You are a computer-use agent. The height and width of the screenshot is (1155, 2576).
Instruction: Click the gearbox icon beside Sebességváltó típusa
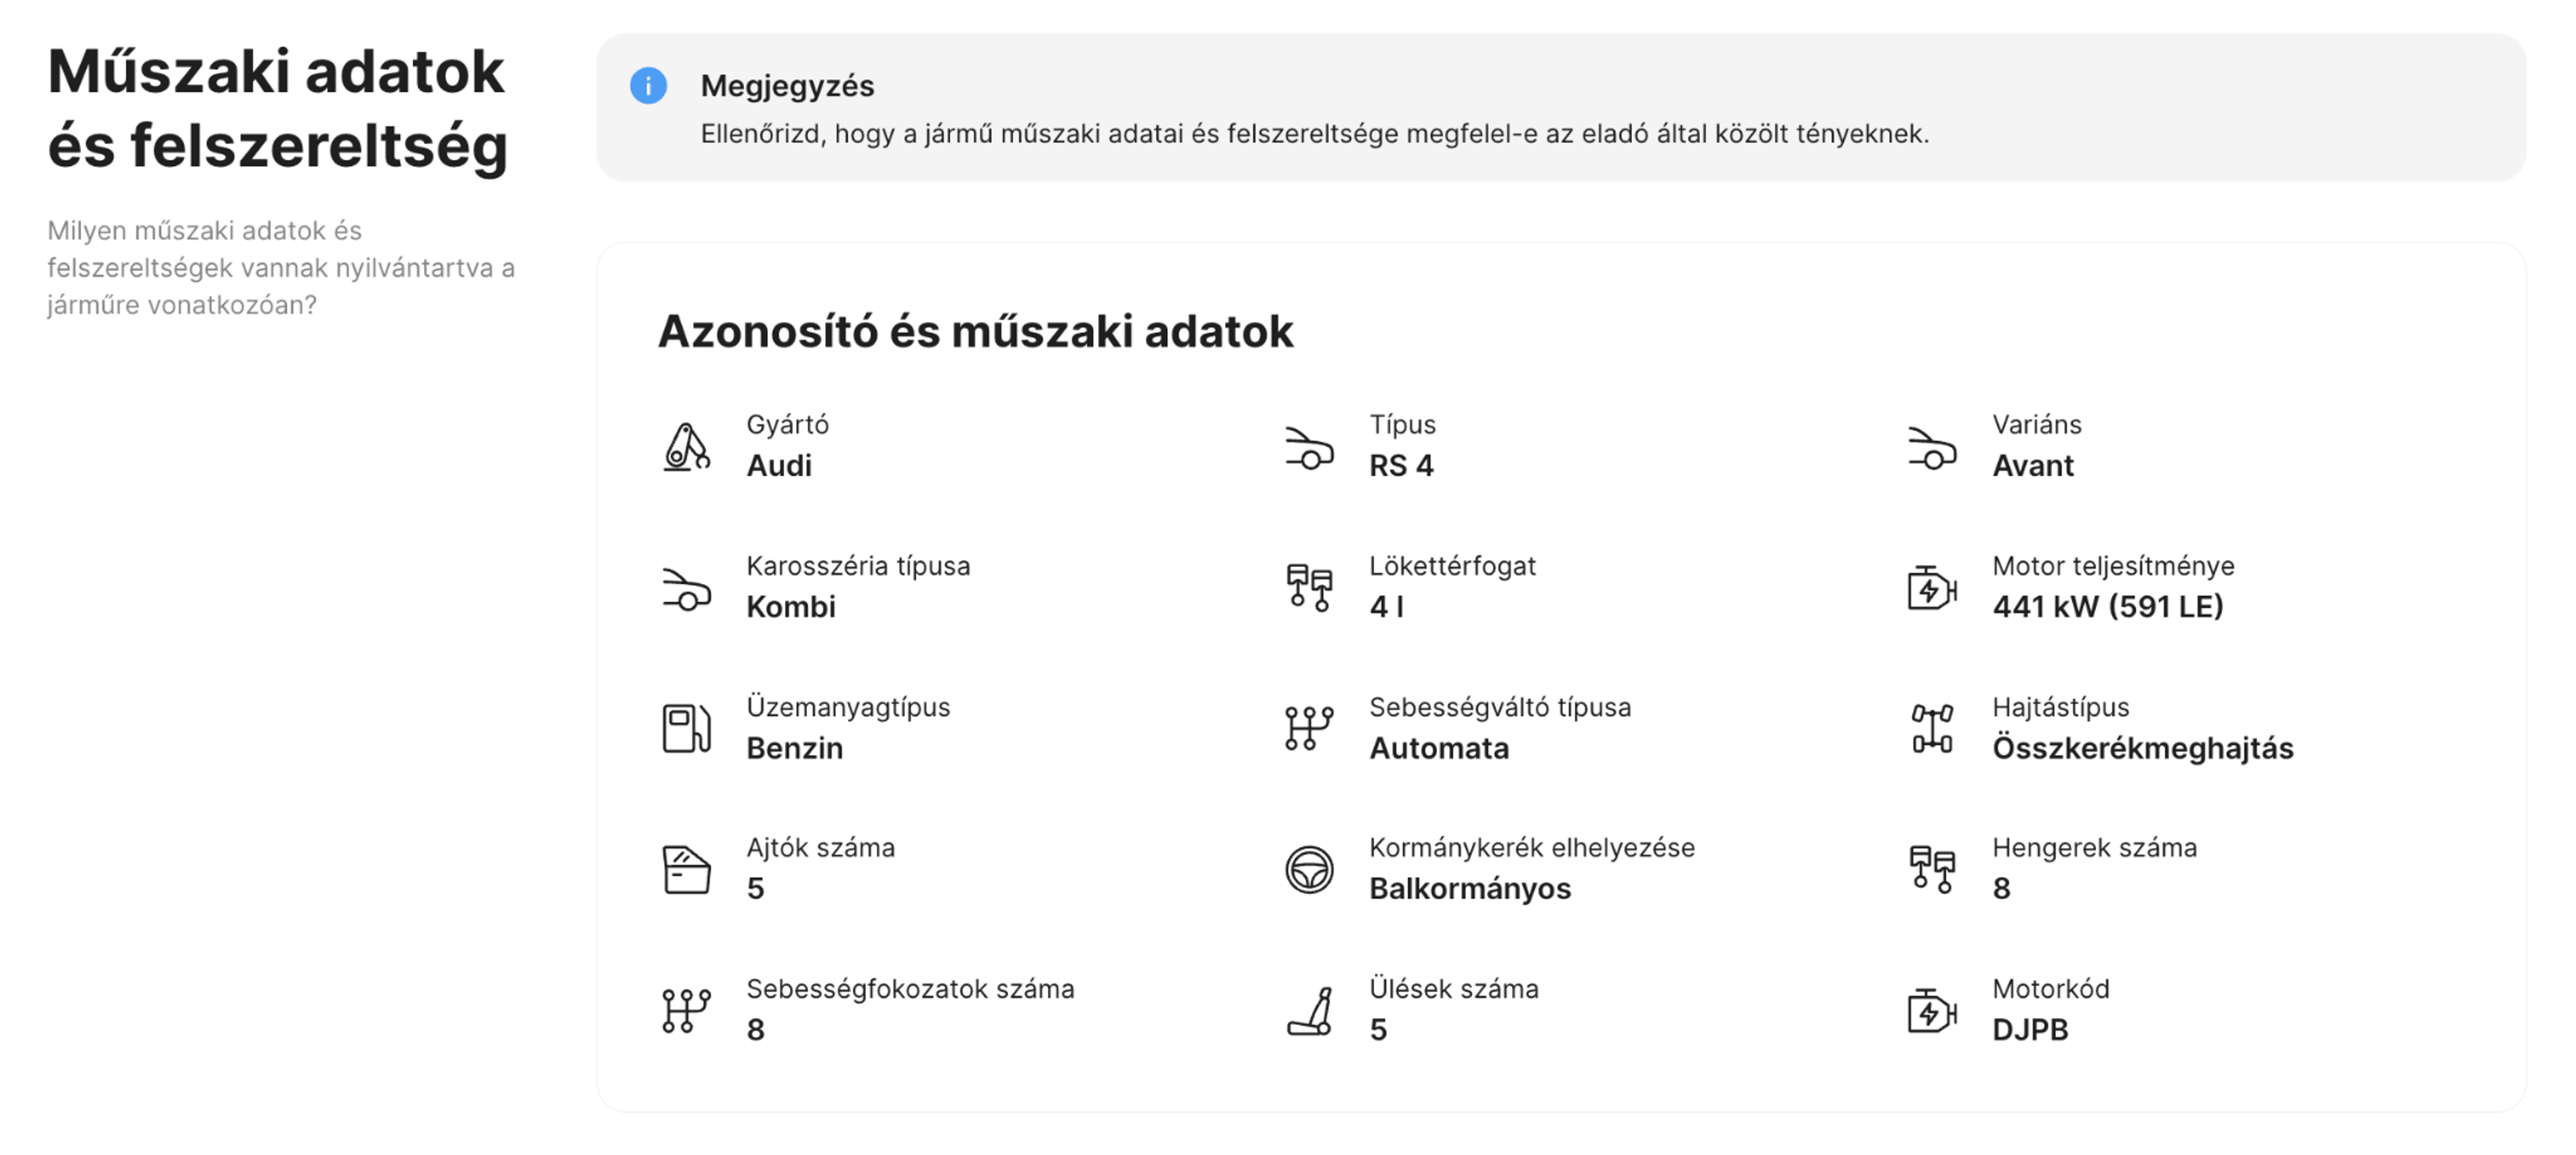pyautogui.click(x=1309, y=729)
